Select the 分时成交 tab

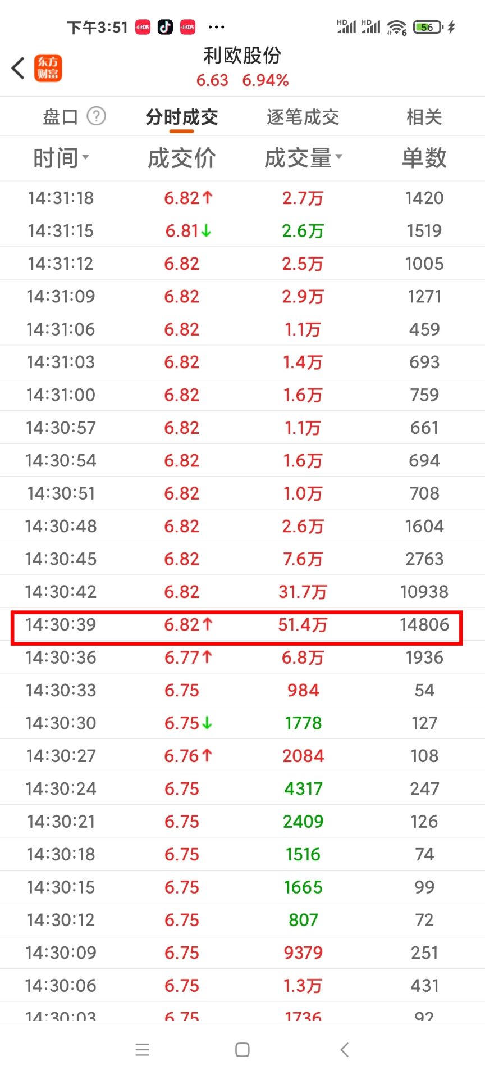click(x=182, y=117)
